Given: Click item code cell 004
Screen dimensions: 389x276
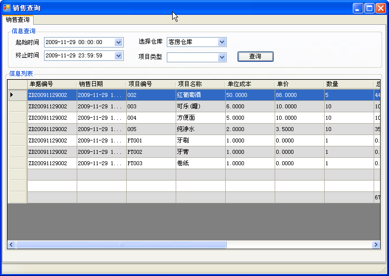Looking at the screenshot, I should (x=151, y=118).
